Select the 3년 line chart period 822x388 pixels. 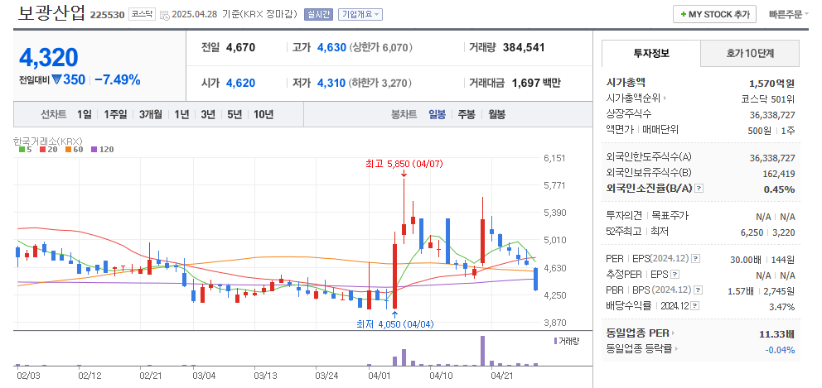(208, 115)
